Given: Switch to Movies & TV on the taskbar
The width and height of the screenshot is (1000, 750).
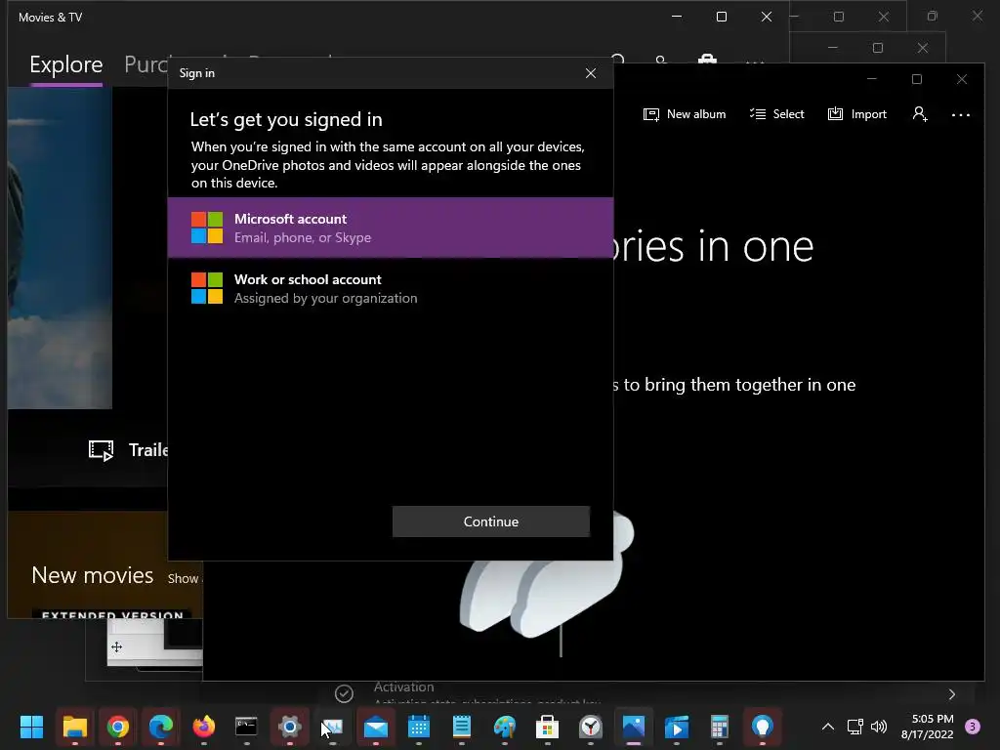Looking at the screenshot, I should coord(677,727).
